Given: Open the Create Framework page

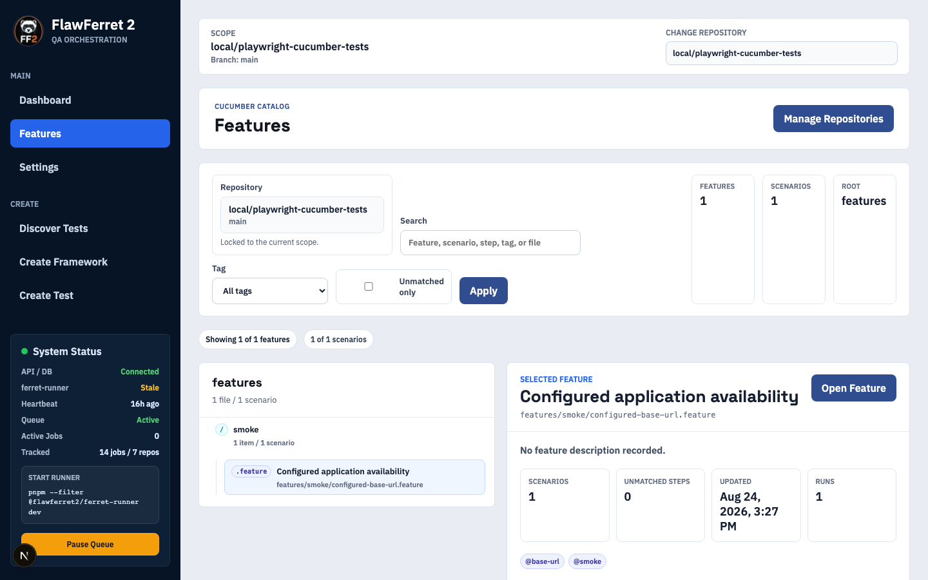Looking at the screenshot, I should 90,262.
